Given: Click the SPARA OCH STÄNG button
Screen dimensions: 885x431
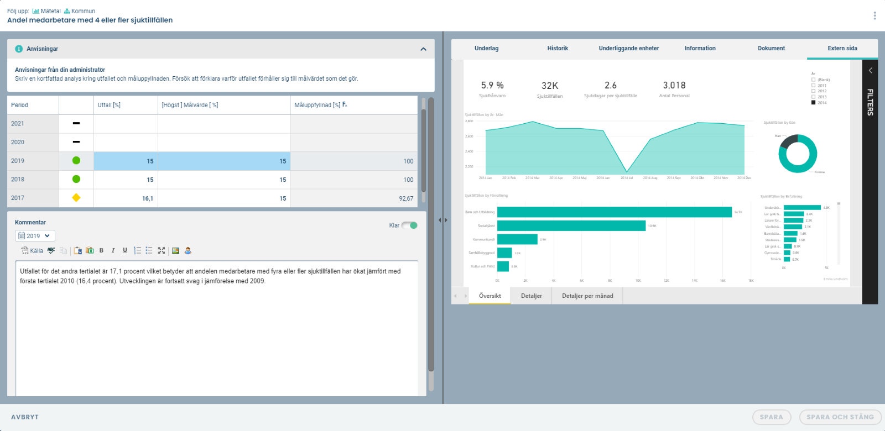Looking at the screenshot, I should [x=840, y=417].
